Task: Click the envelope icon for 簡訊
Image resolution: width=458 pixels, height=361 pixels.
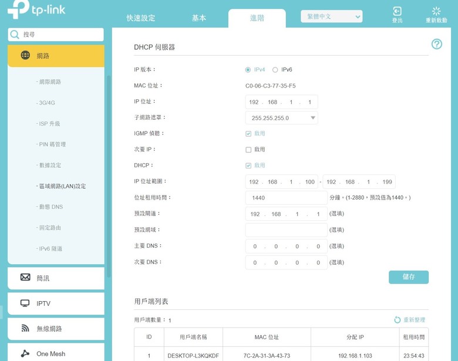Action: [x=25, y=277]
